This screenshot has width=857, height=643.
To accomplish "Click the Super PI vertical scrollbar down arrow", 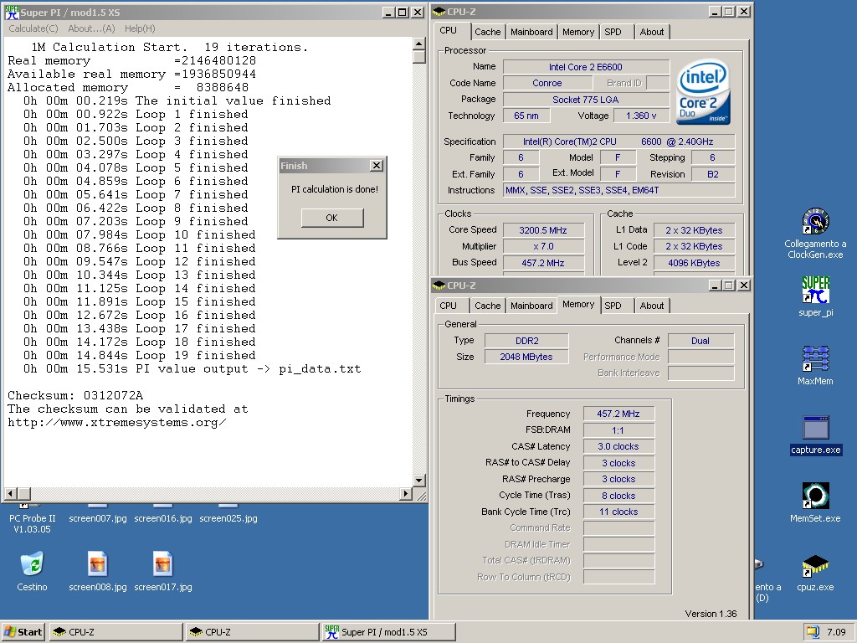I will [418, 481].
